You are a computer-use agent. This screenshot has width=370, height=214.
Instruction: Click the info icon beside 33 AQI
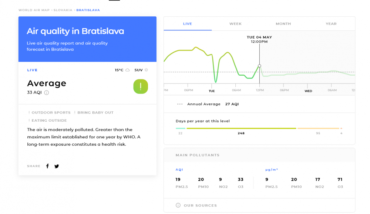47,93
